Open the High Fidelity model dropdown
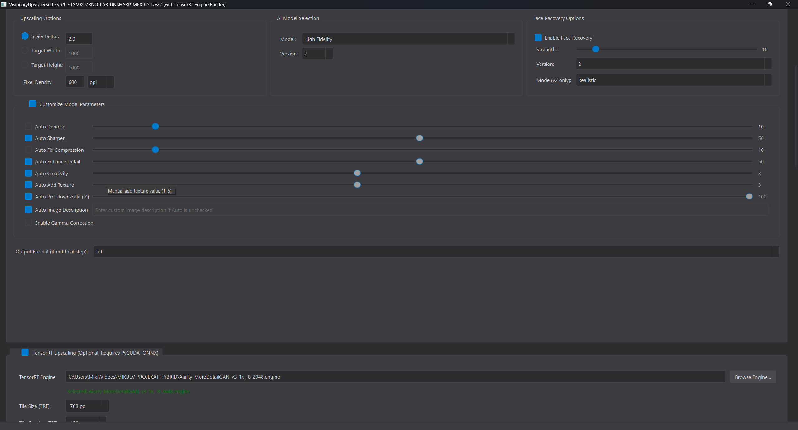798x430 pixels. (x=408, y=39)
